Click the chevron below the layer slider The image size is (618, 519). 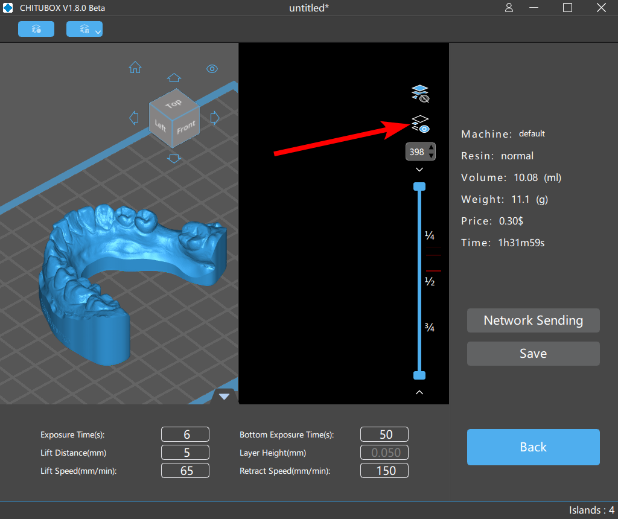tap(419, 392)
